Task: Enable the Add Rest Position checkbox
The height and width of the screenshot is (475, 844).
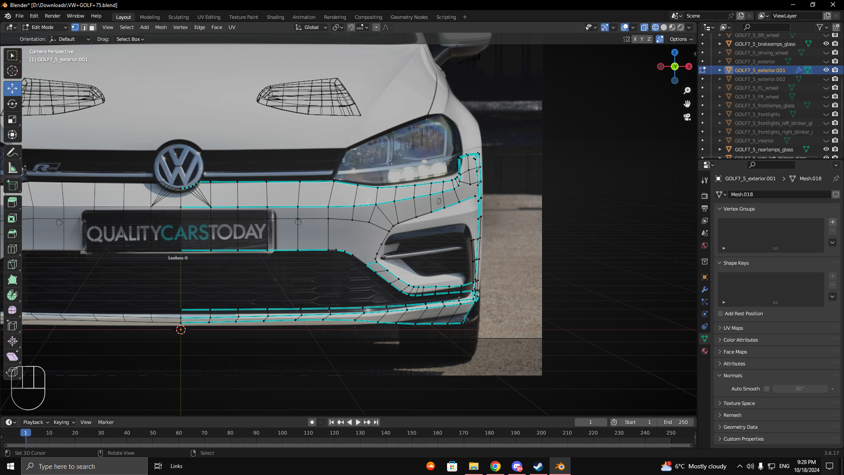Action: tap(720, 314)
